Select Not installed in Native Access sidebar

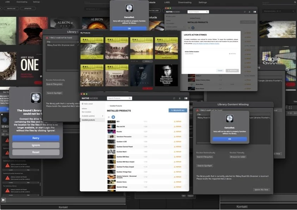tap(86, 112)
